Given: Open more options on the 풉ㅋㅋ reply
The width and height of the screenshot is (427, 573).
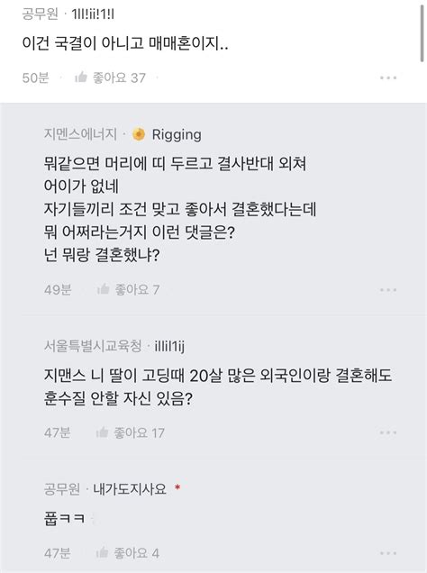Looking at the screenshot, I should click(x=388, y=553).
